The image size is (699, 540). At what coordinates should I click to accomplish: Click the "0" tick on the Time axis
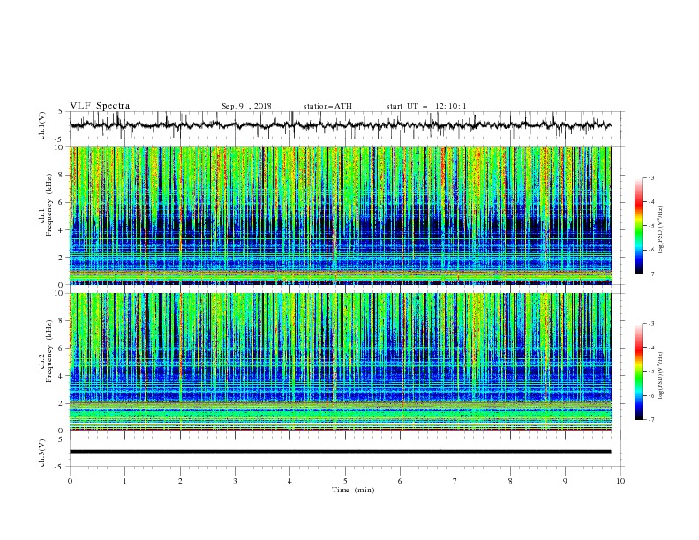70,481
